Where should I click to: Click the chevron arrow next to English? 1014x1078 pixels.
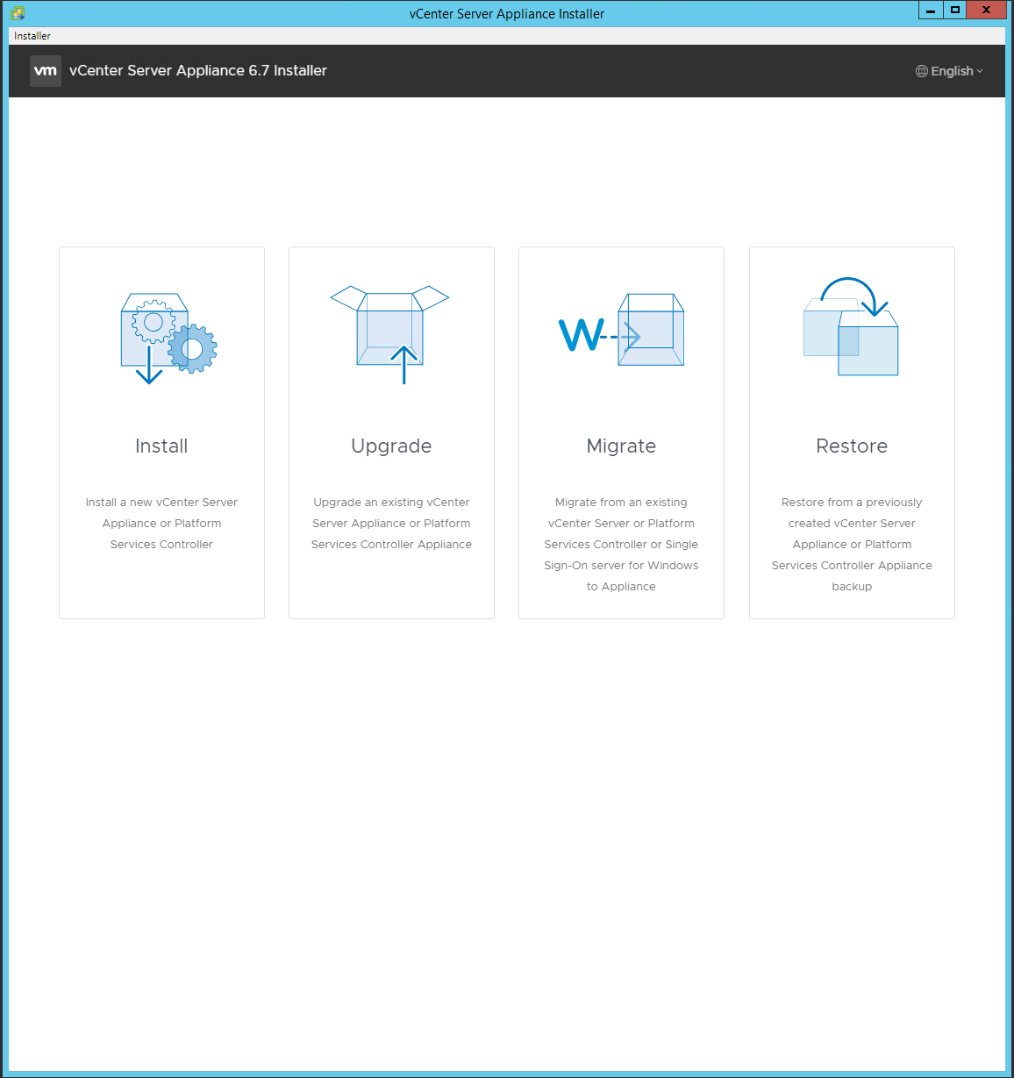point(980,71)
